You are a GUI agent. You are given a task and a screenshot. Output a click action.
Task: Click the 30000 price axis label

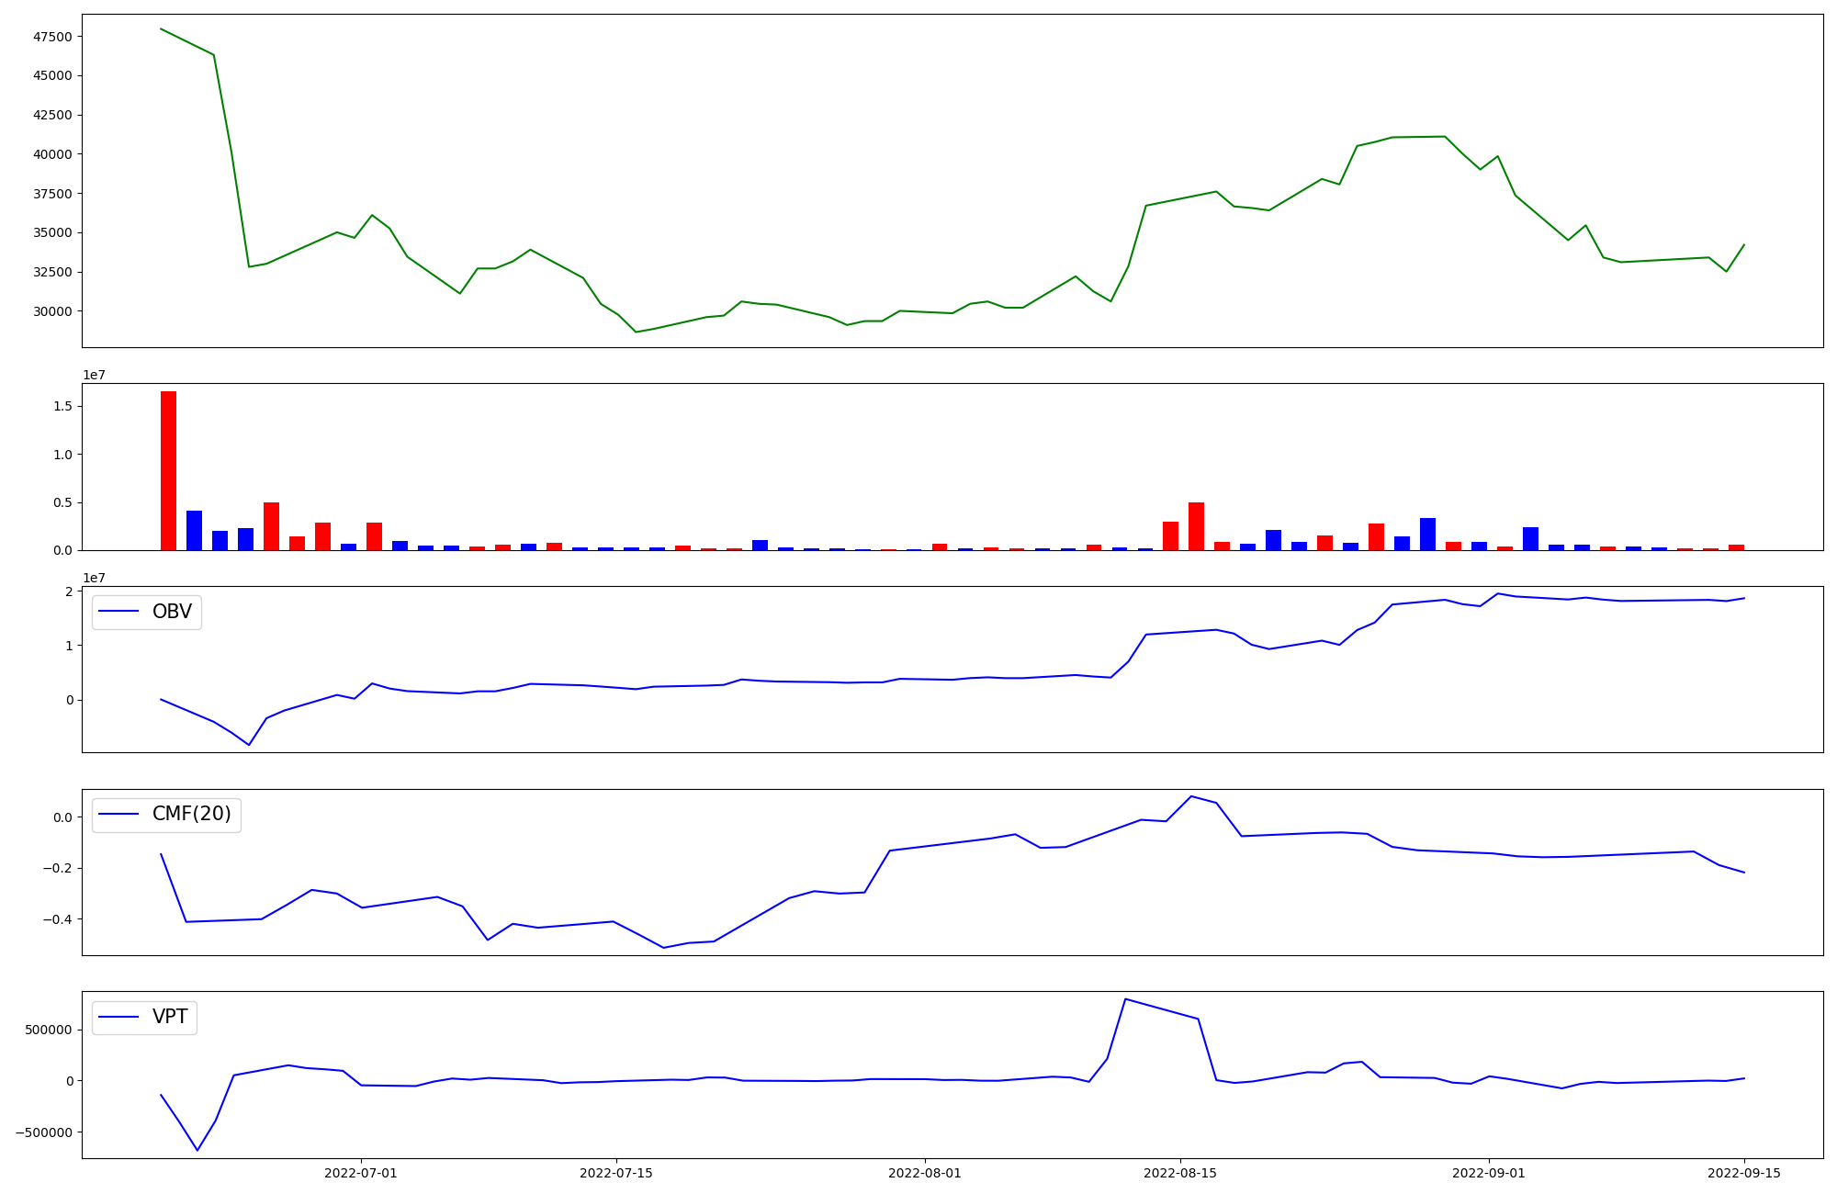52,311
